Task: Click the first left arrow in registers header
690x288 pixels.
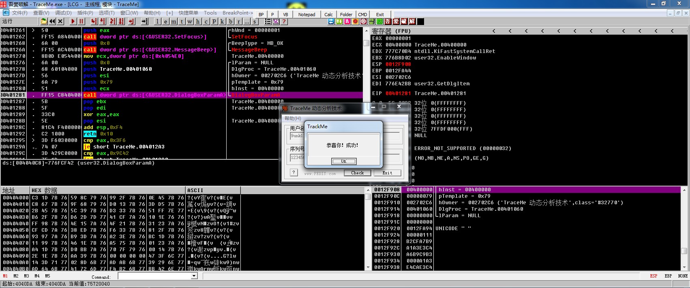Action: [494, 31]
